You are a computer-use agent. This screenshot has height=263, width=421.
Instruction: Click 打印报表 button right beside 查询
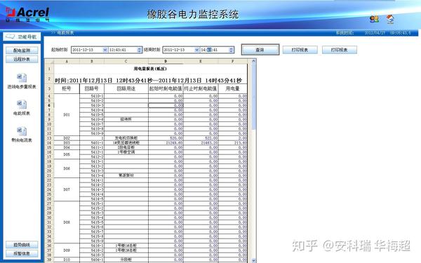click(x=300, y=50)
